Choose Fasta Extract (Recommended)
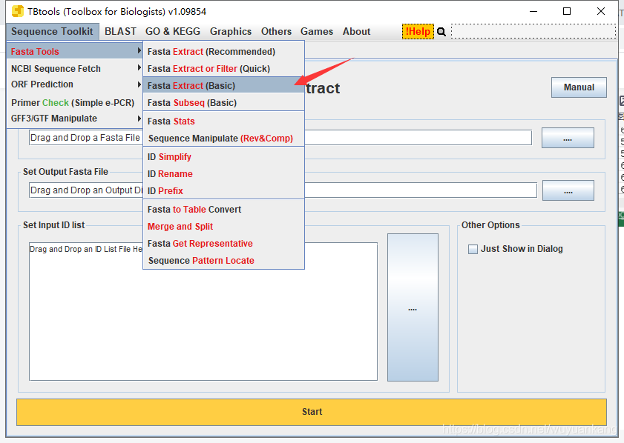This screenshot has width=624, height=443. 223,52
